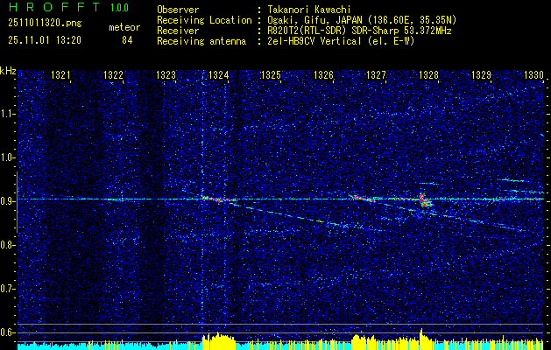The height and width of the screenshot is (350, 551).
Task: Click the 1322 time marker
Action: click(114, 74)
